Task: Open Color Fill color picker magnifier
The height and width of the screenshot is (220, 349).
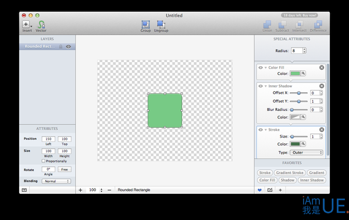Action: click(303, 73)
